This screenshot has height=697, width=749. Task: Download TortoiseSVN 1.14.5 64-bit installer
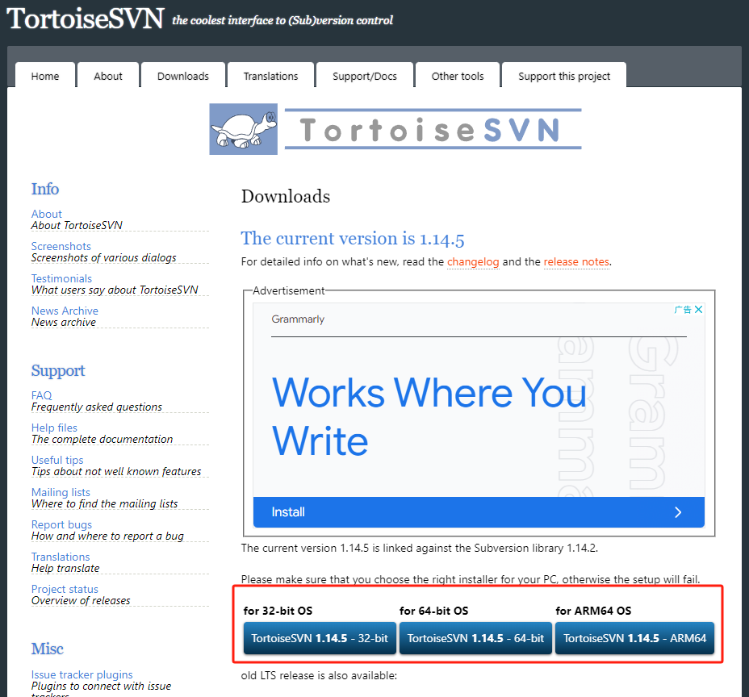click(475, 638)
